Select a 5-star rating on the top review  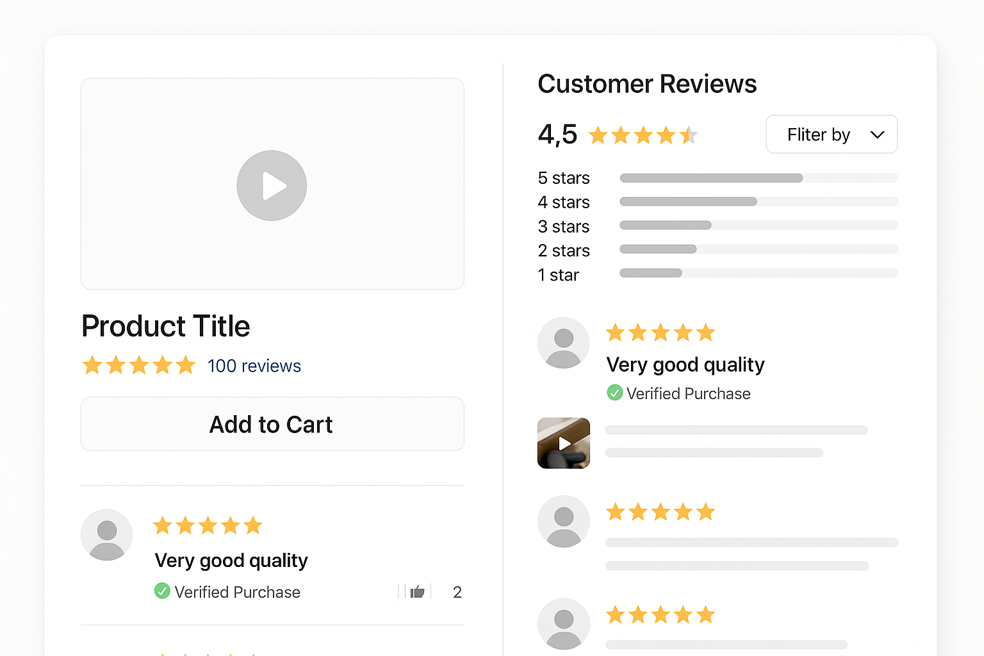coord(660,332)
